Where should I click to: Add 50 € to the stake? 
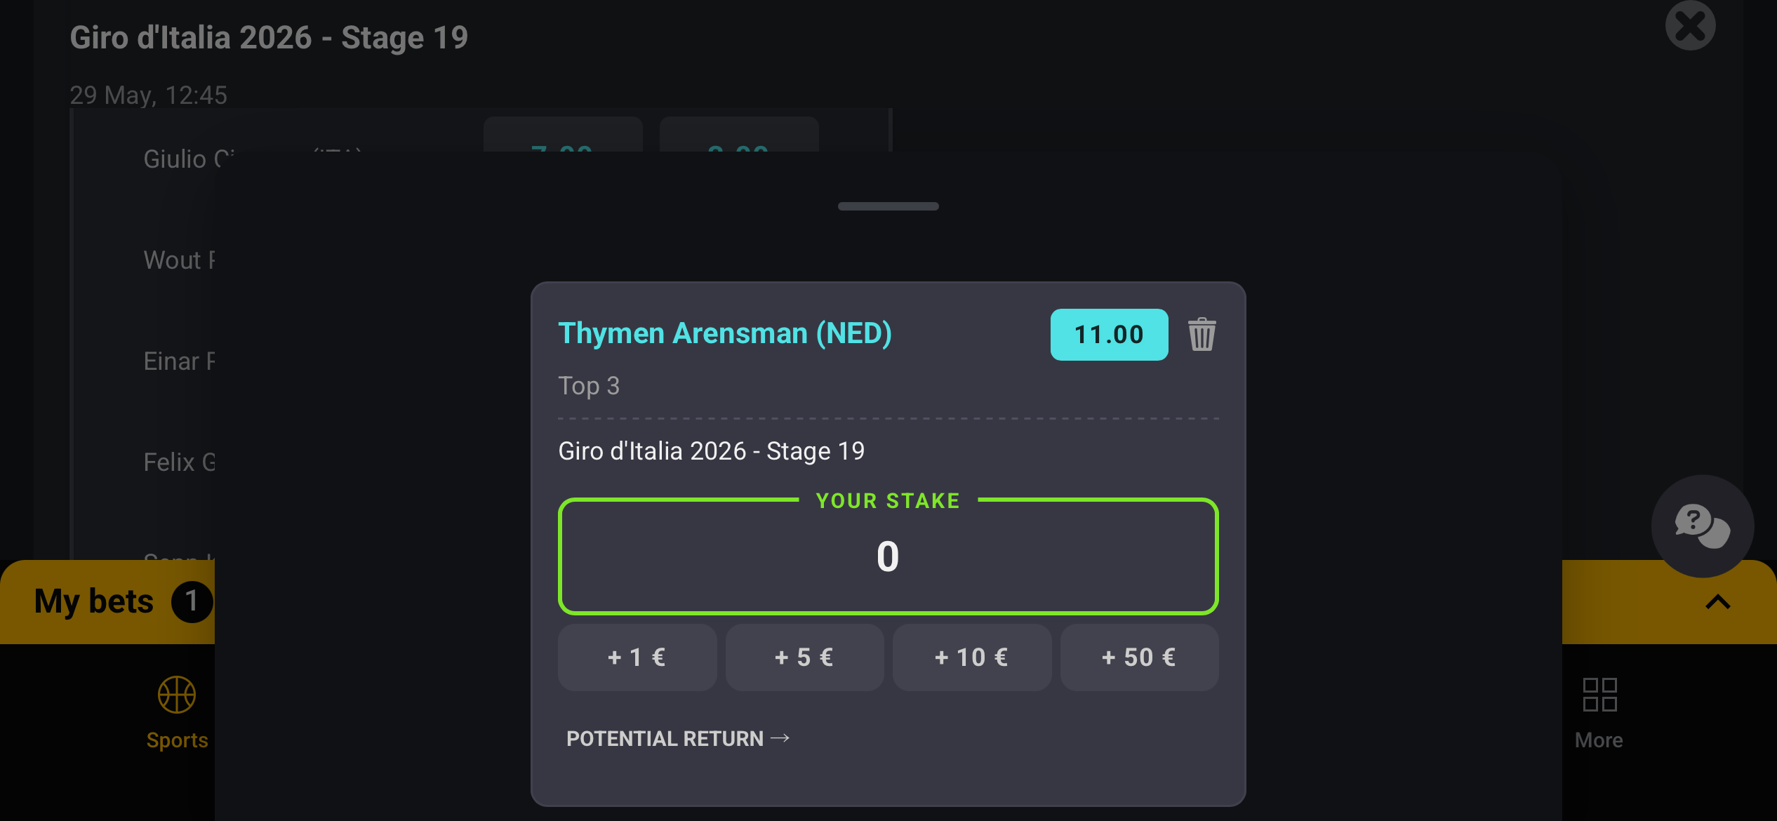coord(1139,658)
